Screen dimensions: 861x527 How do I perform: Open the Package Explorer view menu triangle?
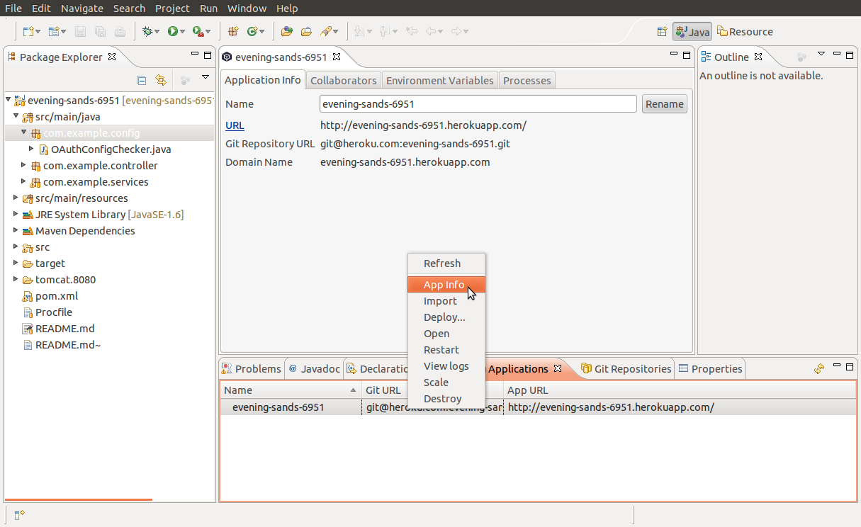tap(206, 76)
